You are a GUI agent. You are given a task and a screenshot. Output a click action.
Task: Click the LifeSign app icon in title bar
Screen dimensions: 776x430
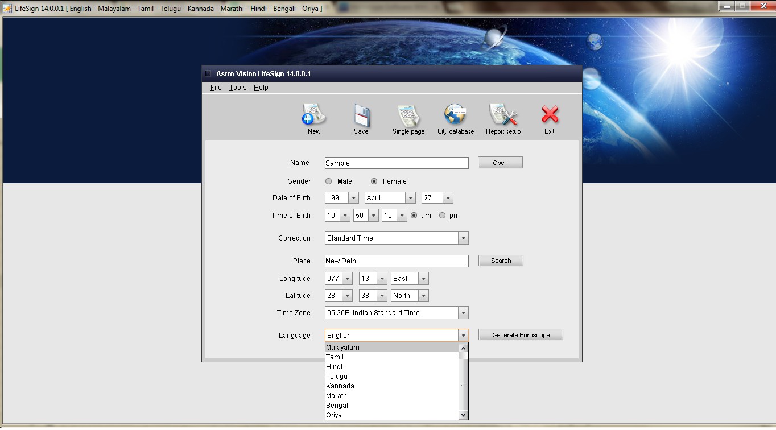point(7,9)
